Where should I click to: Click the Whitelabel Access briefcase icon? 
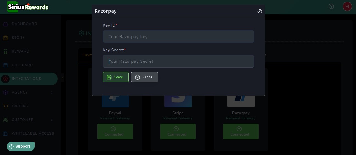[x=5, y=134]
